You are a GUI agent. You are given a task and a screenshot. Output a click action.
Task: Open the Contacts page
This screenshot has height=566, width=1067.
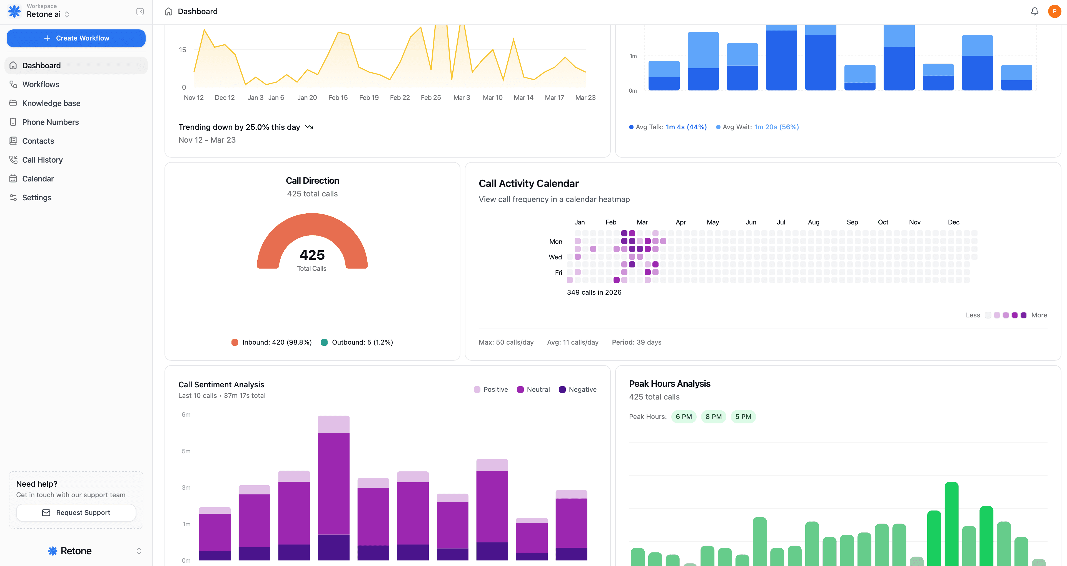(x=38, y=141)
